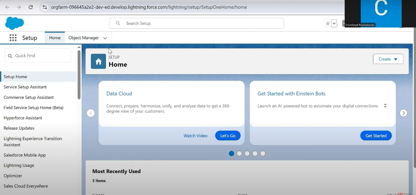This screenshot has width=416, height=195.
Task: Select the second carousel page dot
Action: (239, 153)
